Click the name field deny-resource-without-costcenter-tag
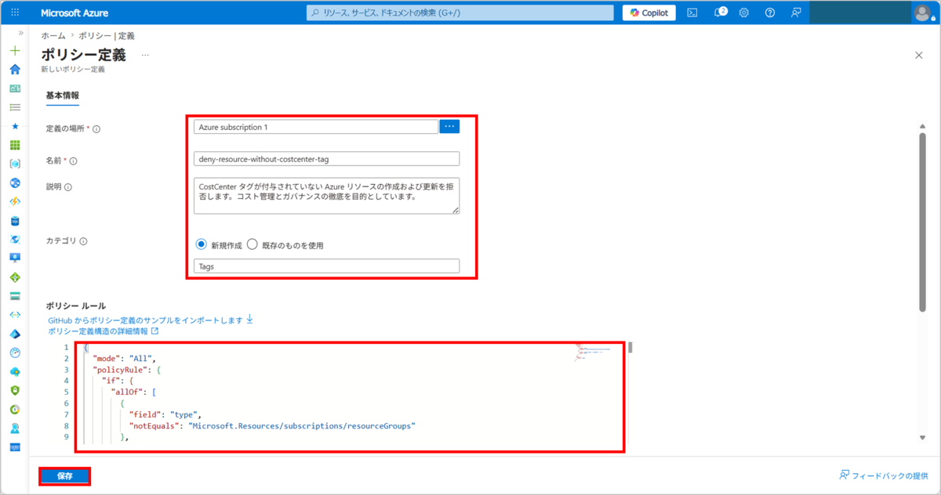Image resolution: width=941 pixels, height=495 pixels. click(x=326, y=159)
